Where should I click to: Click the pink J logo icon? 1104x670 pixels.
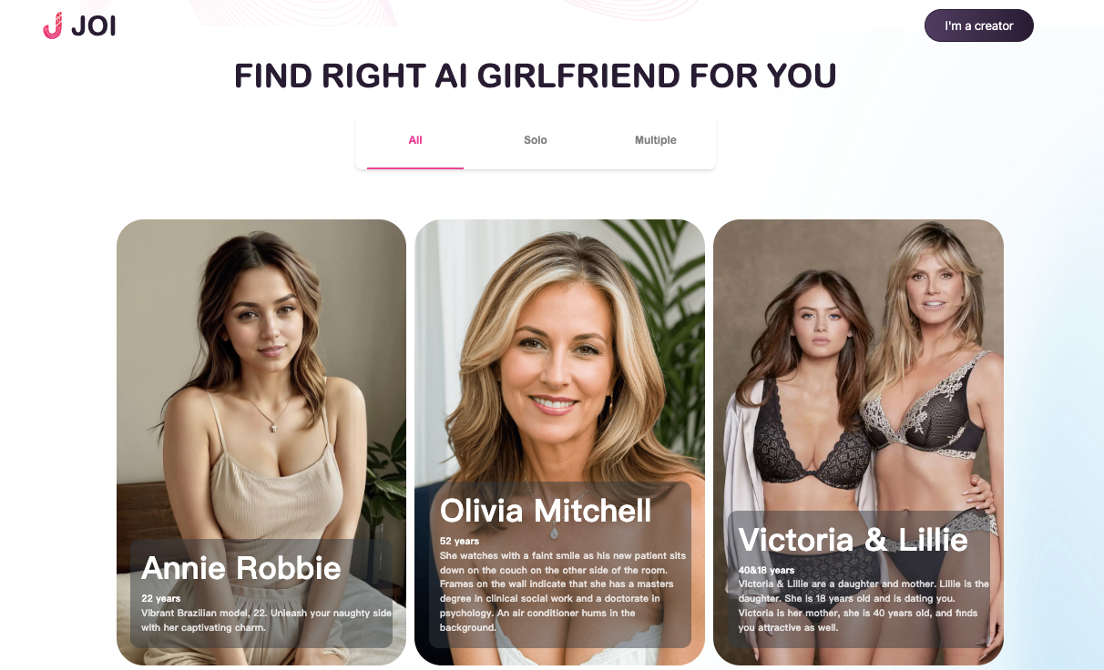[x=53, y=25]
